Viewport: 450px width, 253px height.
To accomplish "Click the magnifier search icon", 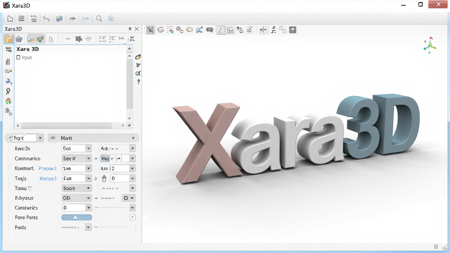I will 99,18.
